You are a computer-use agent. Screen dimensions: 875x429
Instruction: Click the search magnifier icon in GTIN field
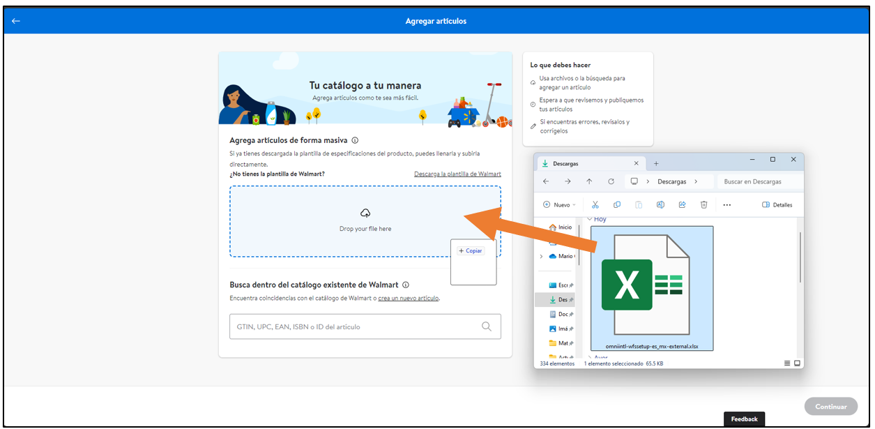487,326
